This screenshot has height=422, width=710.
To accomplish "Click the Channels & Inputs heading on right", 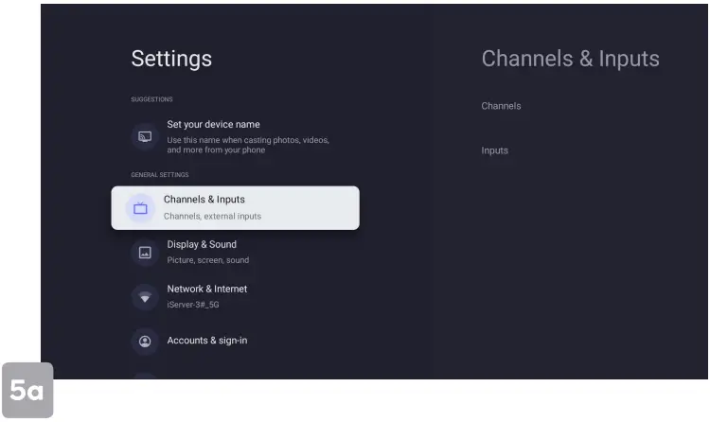I will 570,59.
